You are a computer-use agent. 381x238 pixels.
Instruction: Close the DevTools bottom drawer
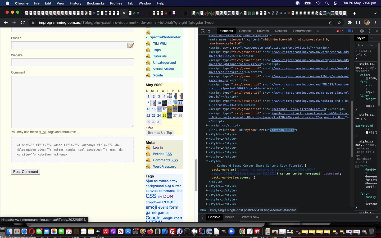pos(377,217)
